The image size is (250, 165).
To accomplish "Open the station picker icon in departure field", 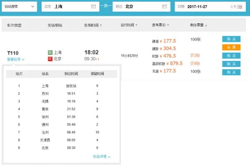I will pos(93,7).
